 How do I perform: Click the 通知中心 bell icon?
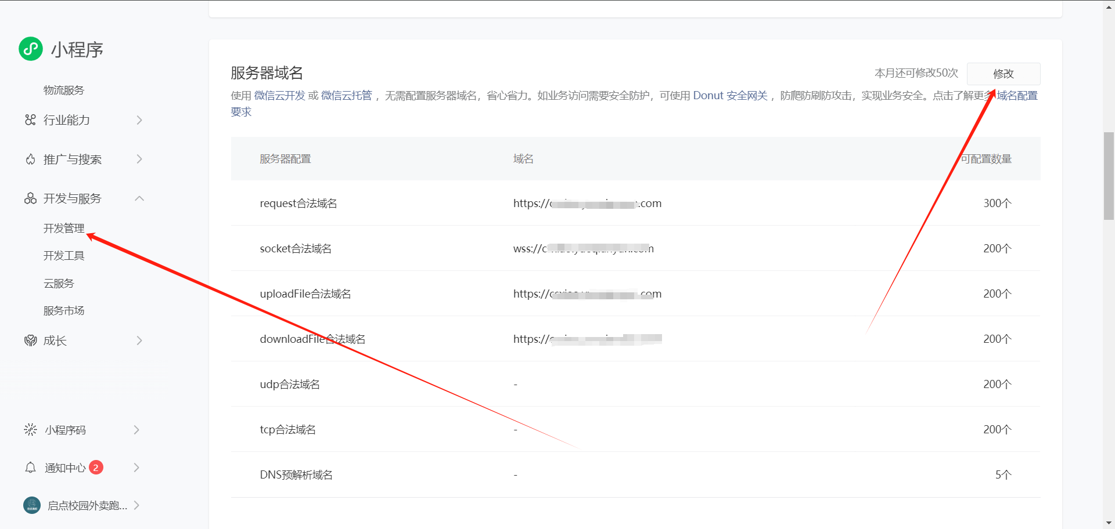(x=30, y=468)
